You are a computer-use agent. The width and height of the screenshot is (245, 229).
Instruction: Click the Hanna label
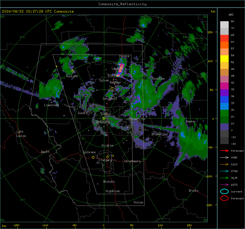coord(190,121)
